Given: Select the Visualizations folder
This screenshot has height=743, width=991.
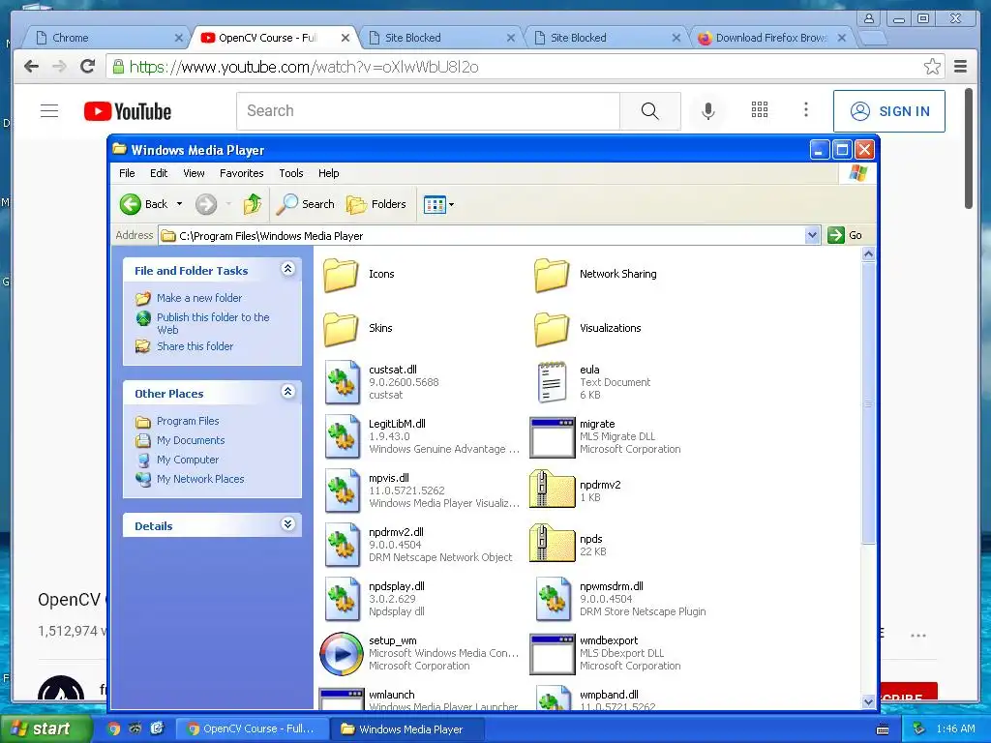Looking at the screenshot, I should click(552, 329).
